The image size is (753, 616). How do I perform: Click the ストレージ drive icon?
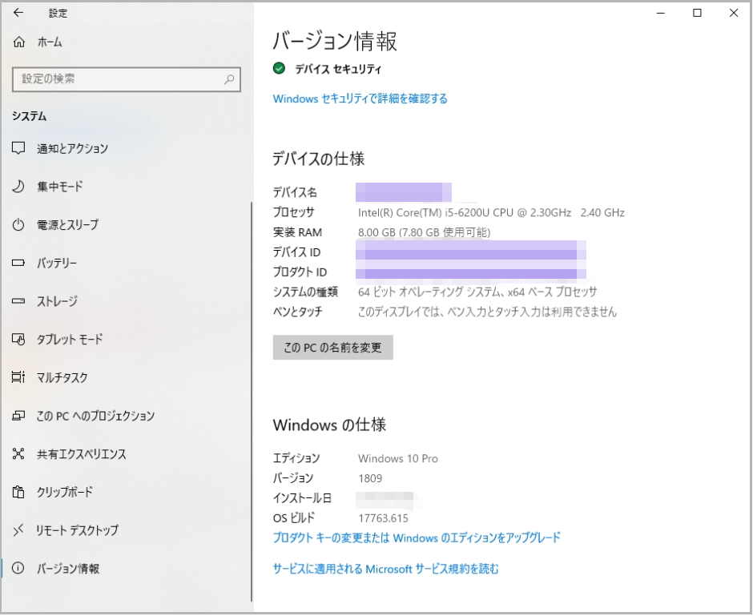pyautogui.click(x=18, y=301)
